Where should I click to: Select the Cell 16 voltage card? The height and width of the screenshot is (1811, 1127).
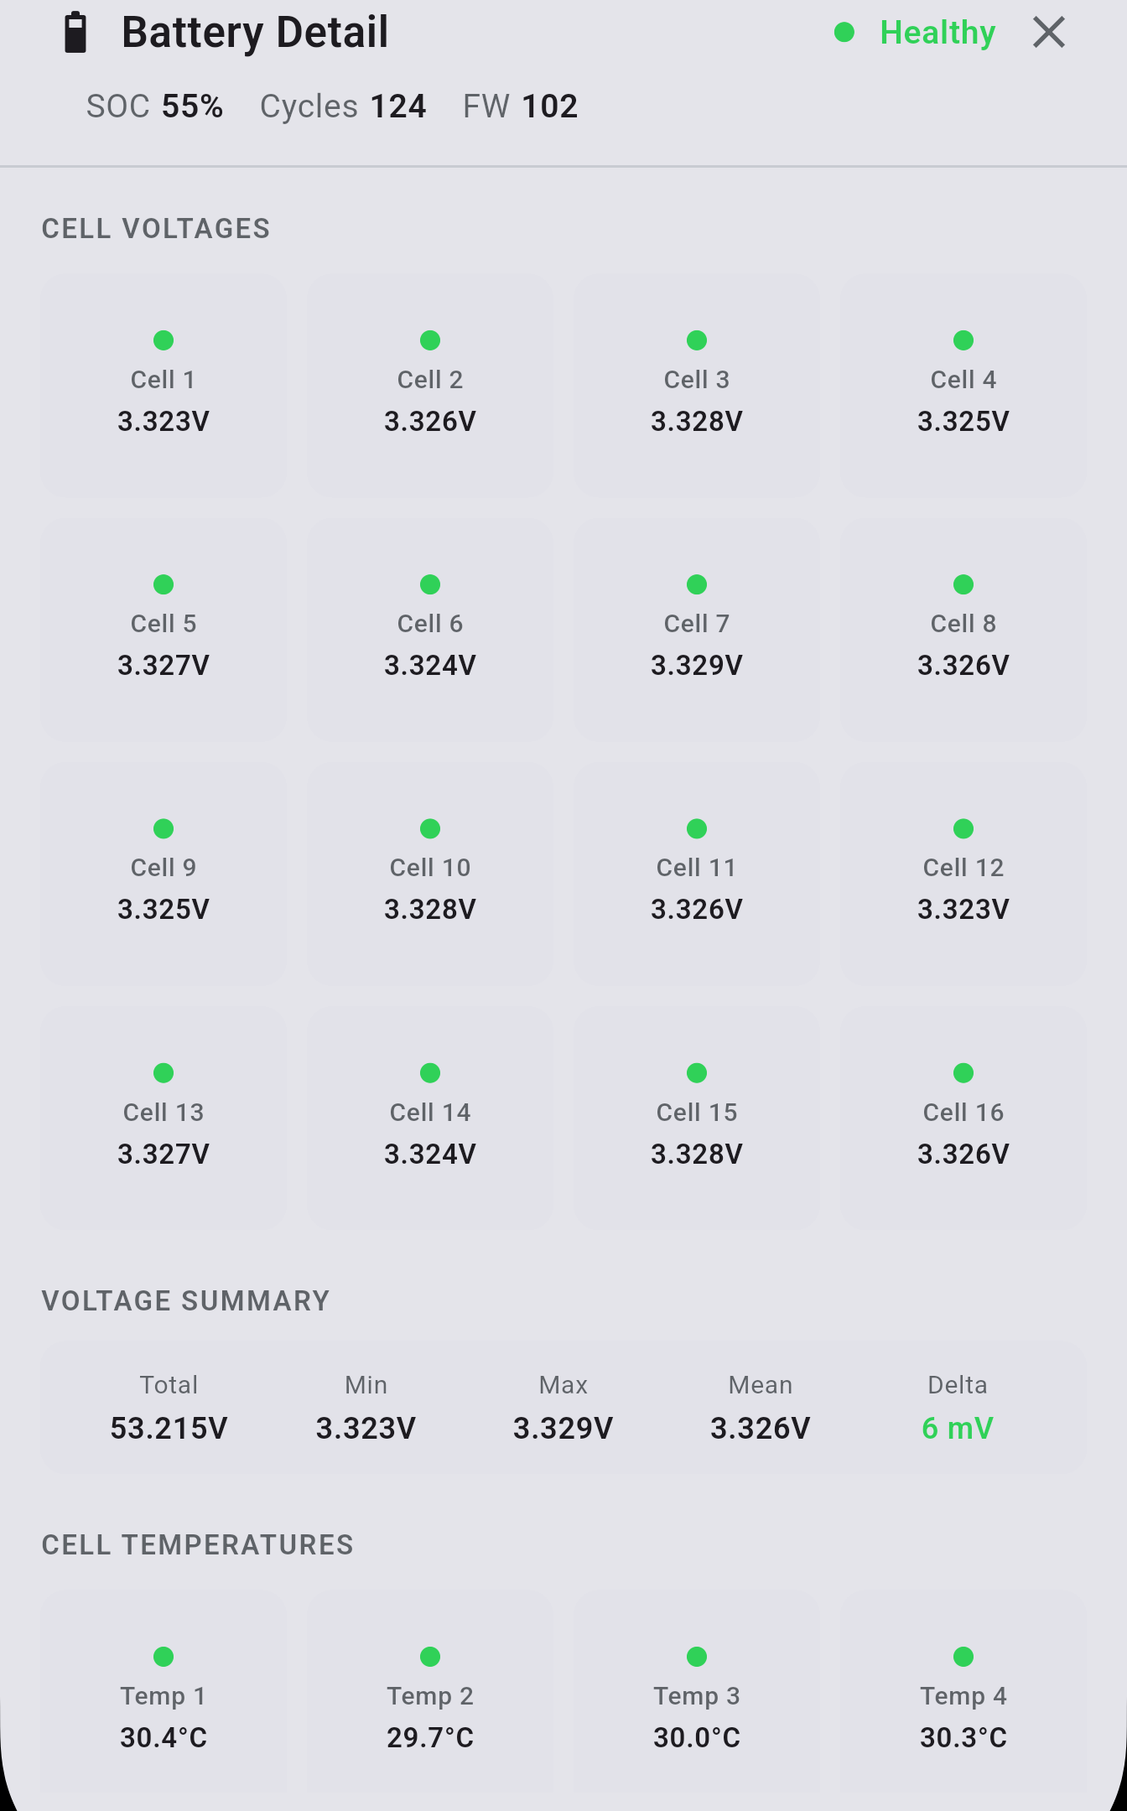pyautogui.click(x=963, y=1119)
